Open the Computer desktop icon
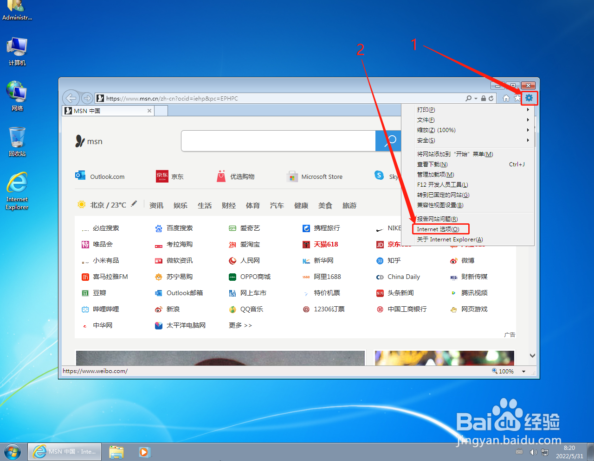The image size is (594, 461). click(17, 51)
